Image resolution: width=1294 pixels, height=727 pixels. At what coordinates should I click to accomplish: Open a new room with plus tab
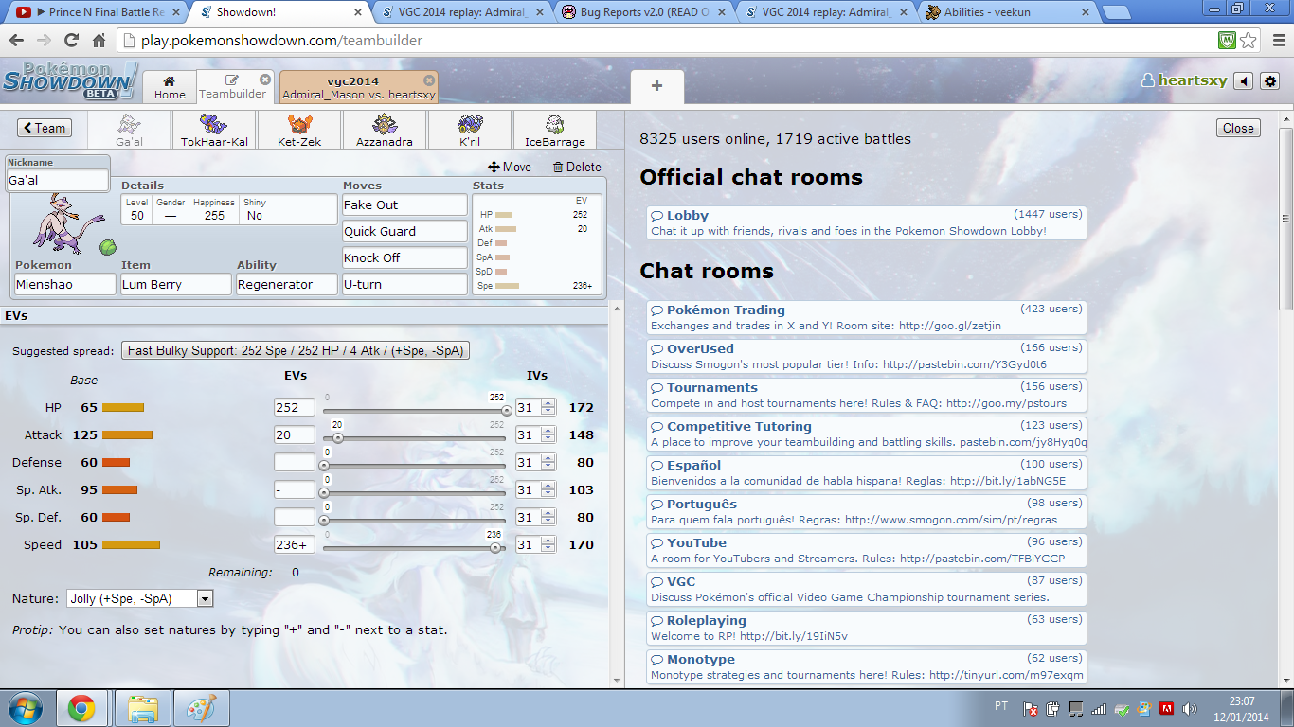tap(656, 86)
